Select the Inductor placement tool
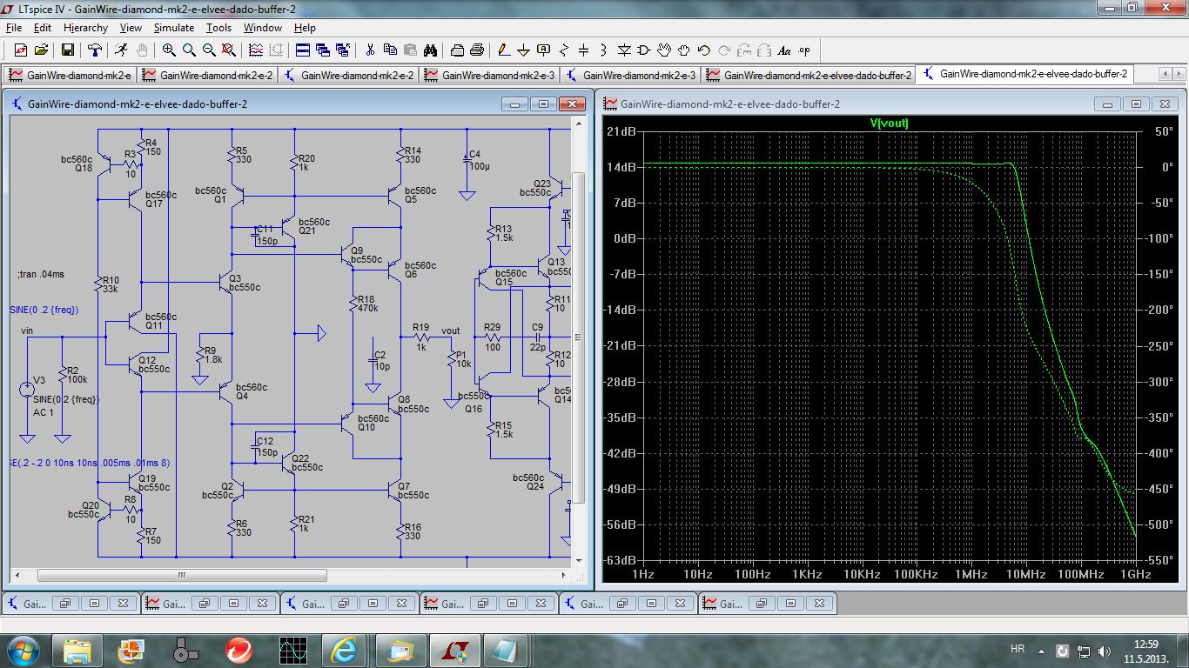Viewport: 1189px width, 668px height. click(604, 50)
